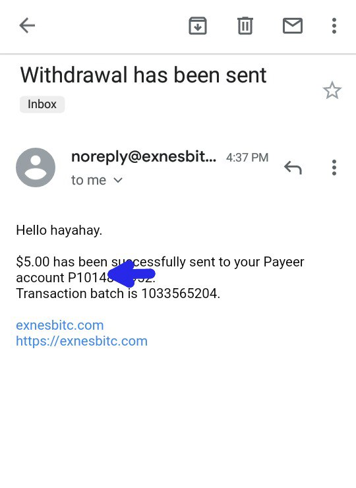Image resolution: width=356 pixels, height=488 pixels.
Task: Tap sender name noreply@exnesbit...
Action: click(144, 157)
